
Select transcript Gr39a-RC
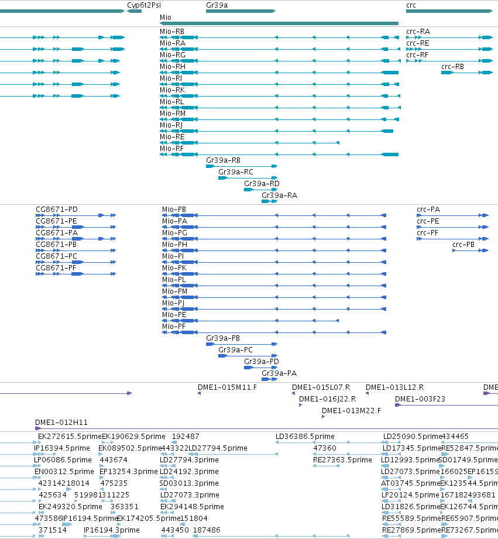[x=236, y=171]
